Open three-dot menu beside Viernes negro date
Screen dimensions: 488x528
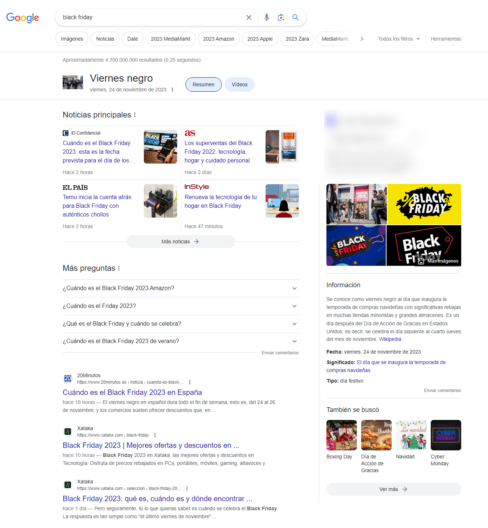[172, 90]
